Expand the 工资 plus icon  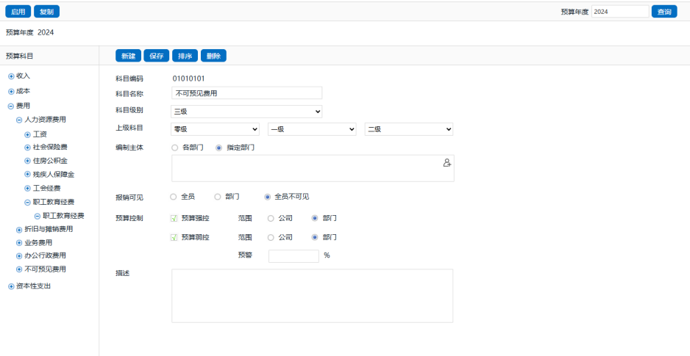[27, 134]
